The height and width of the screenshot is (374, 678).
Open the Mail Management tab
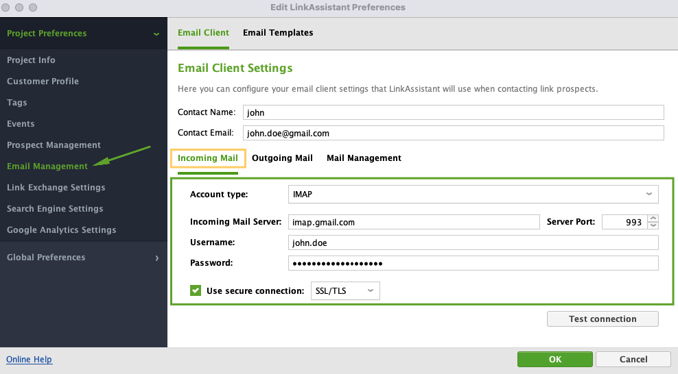[x=364, y=158]
